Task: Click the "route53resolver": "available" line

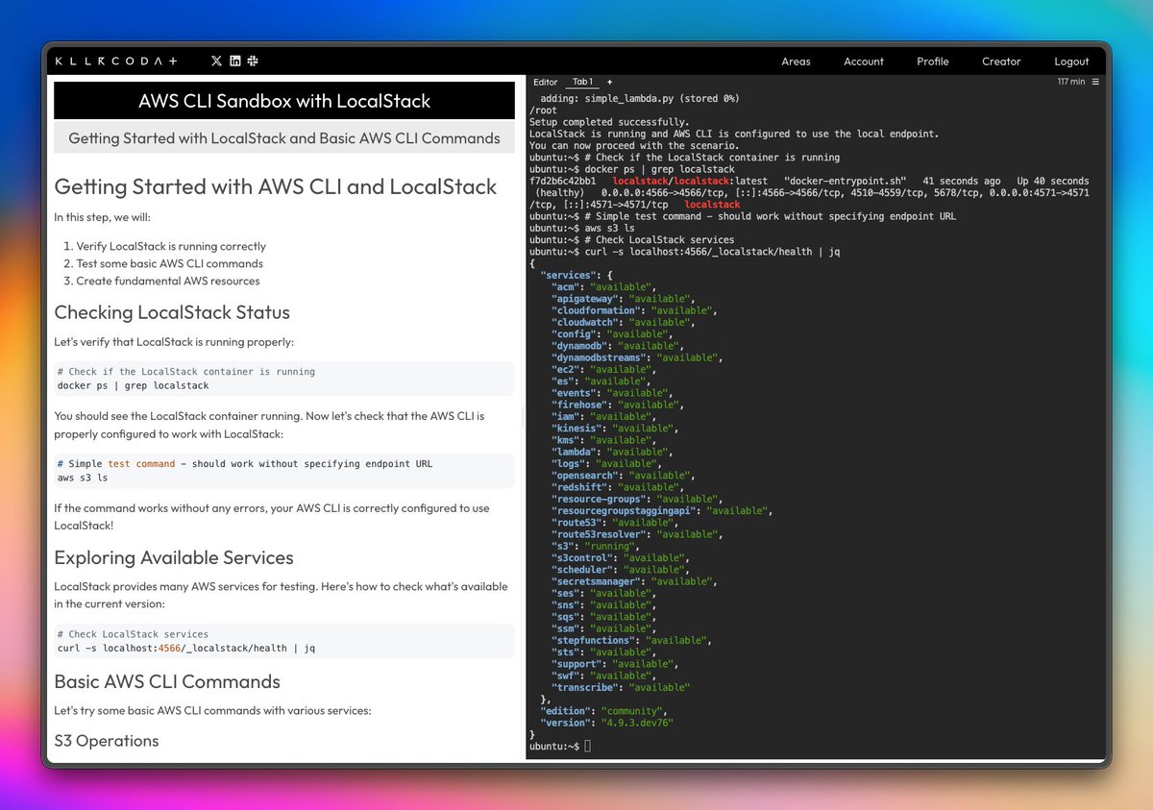Action: (637, 534)
